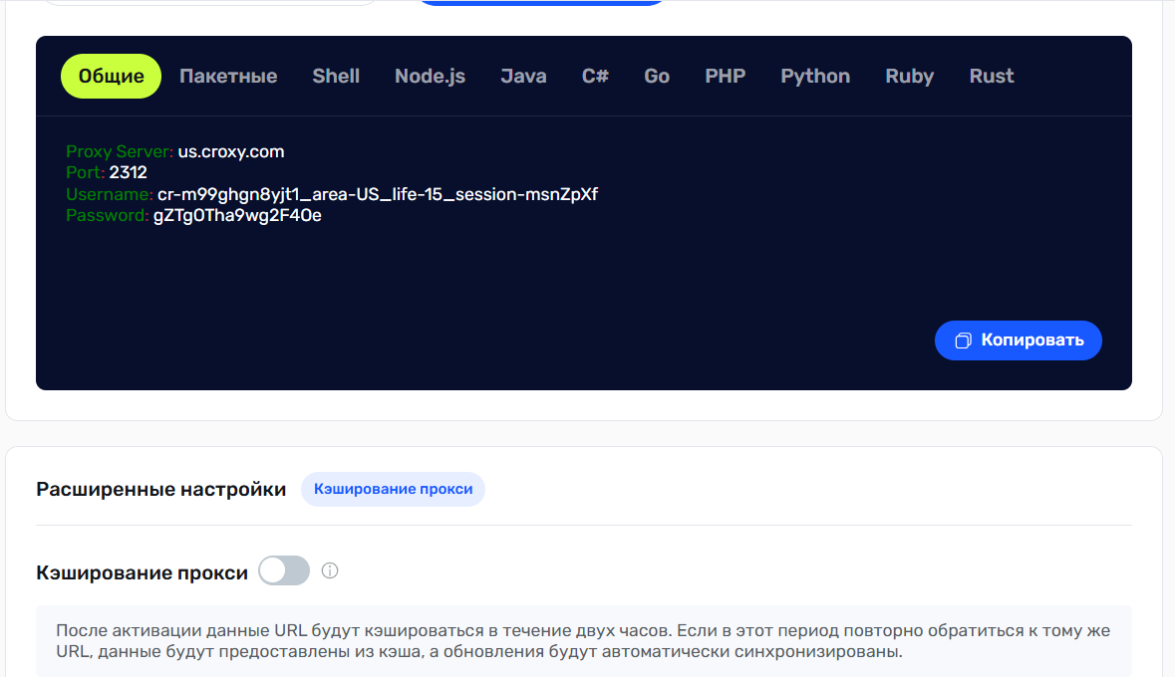
Task: Switch to the Java tab
Action: coord(523,77)
